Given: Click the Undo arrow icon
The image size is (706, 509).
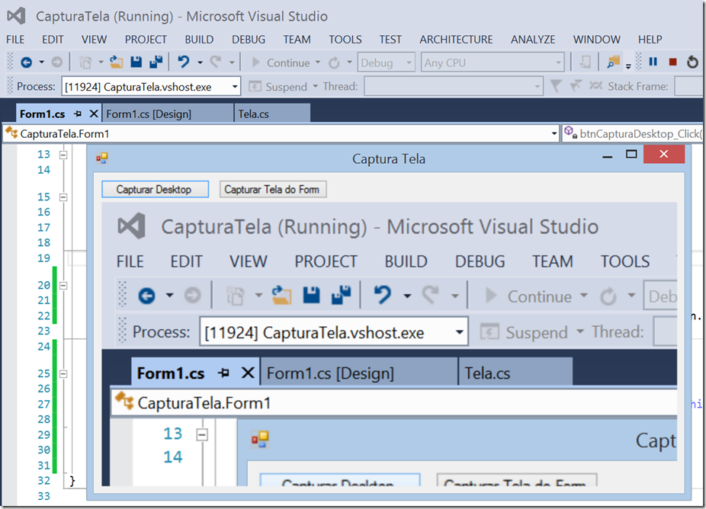Looking at the screenshot, I should [x=183, y=62].
